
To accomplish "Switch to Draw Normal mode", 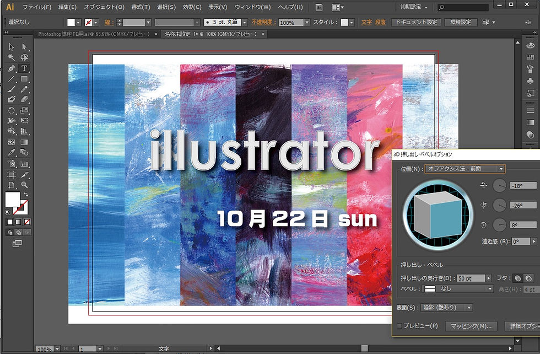I will (10, 233).
